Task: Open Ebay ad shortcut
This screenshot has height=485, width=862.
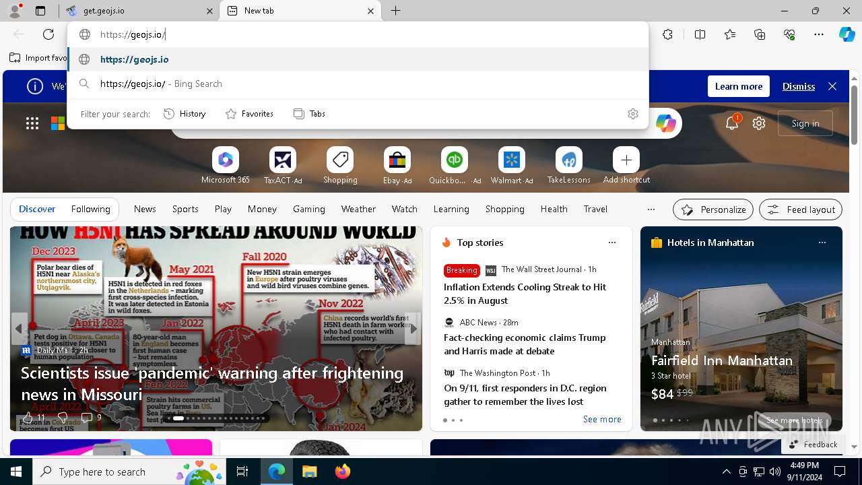Action: 397,166
